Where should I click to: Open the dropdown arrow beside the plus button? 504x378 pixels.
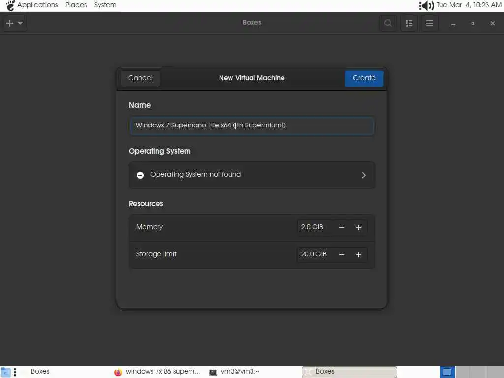point(20,23)
